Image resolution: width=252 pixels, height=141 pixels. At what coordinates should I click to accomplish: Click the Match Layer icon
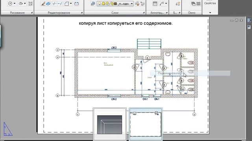(143, 4)
